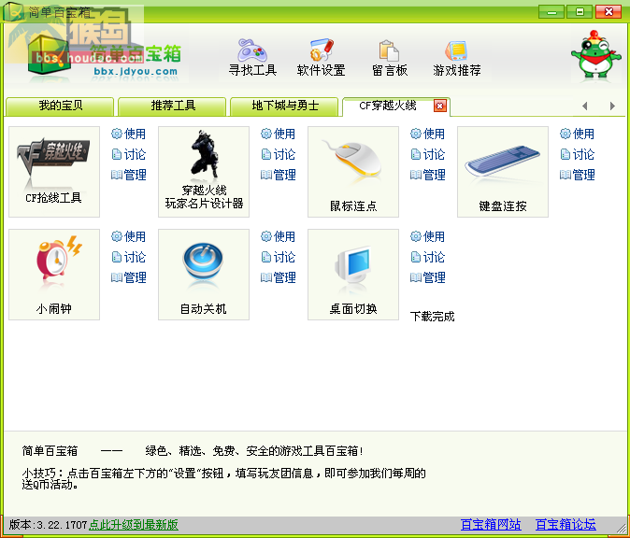Click 管理 for 玩家名片设计器
The image size is (630, 538).
(278, 175)
